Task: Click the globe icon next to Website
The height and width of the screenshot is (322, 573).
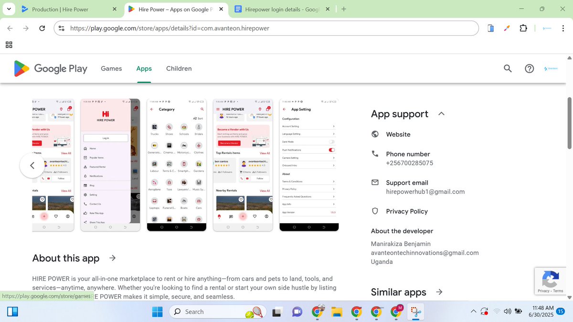Action: click(375, 135)
